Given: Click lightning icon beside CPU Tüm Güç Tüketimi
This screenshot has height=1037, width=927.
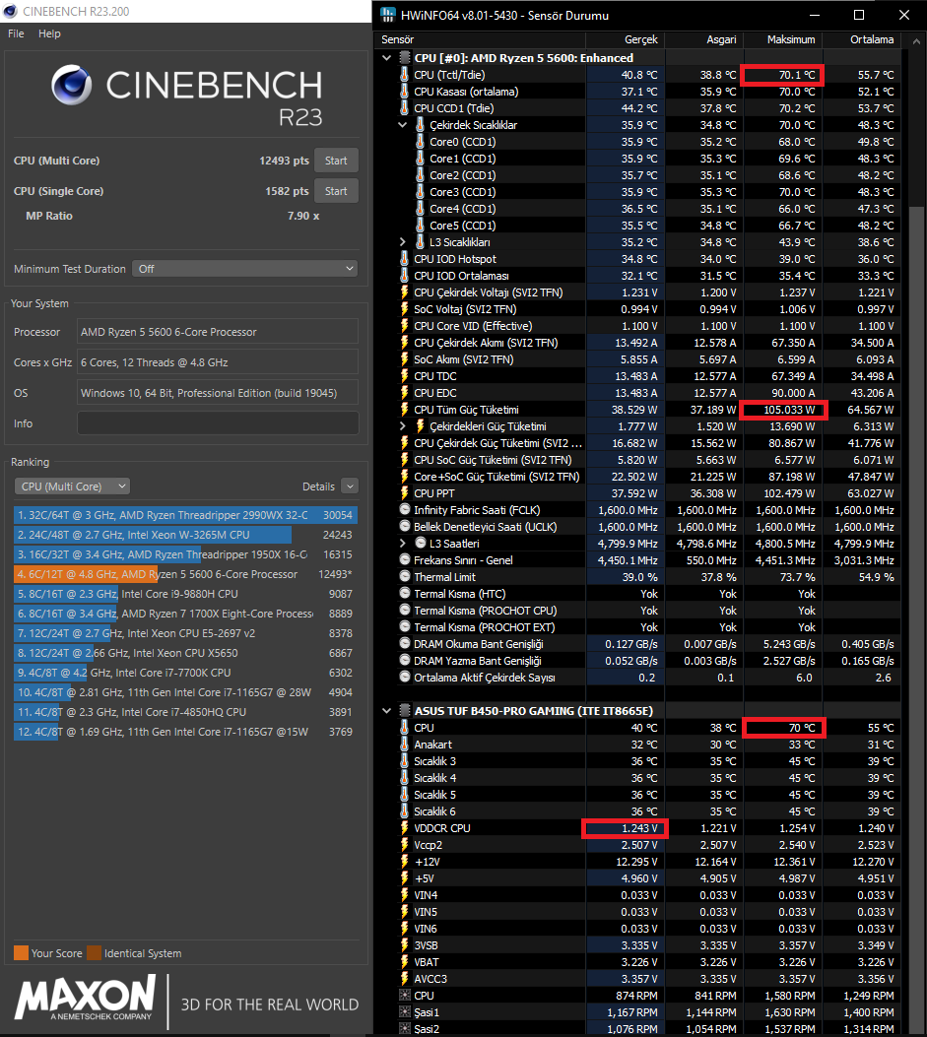Looking at the screenshot, I should point(404,410).
